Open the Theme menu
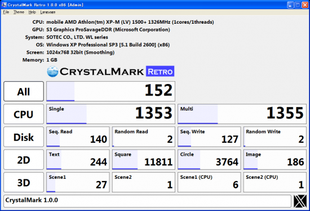 click(x=19, y=12)
